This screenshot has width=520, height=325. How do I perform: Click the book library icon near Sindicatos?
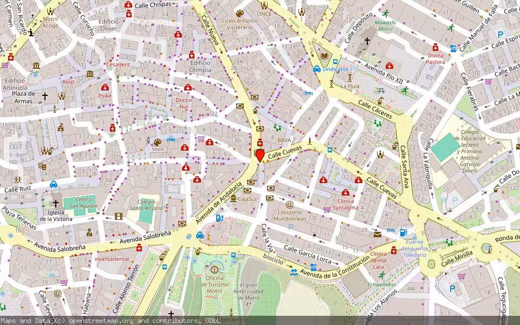point(324,55)
